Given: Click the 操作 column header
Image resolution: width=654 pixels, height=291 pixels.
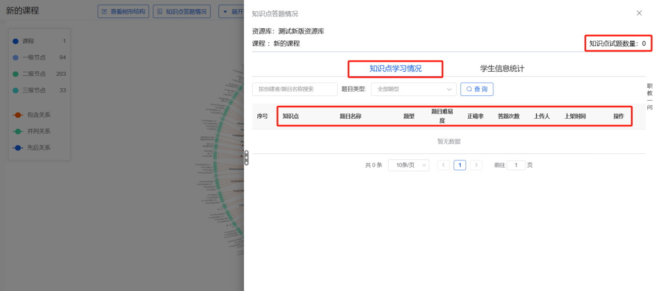Looking at the screenshot, I should (619, 116).
